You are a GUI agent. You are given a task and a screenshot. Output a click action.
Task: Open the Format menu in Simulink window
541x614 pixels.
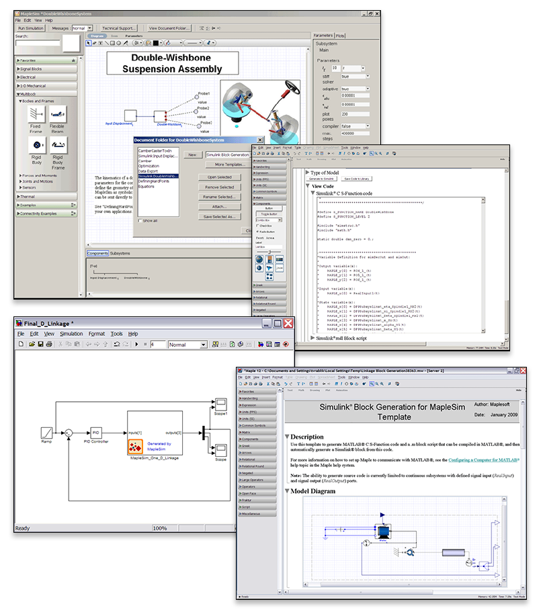tap(96, 334)
